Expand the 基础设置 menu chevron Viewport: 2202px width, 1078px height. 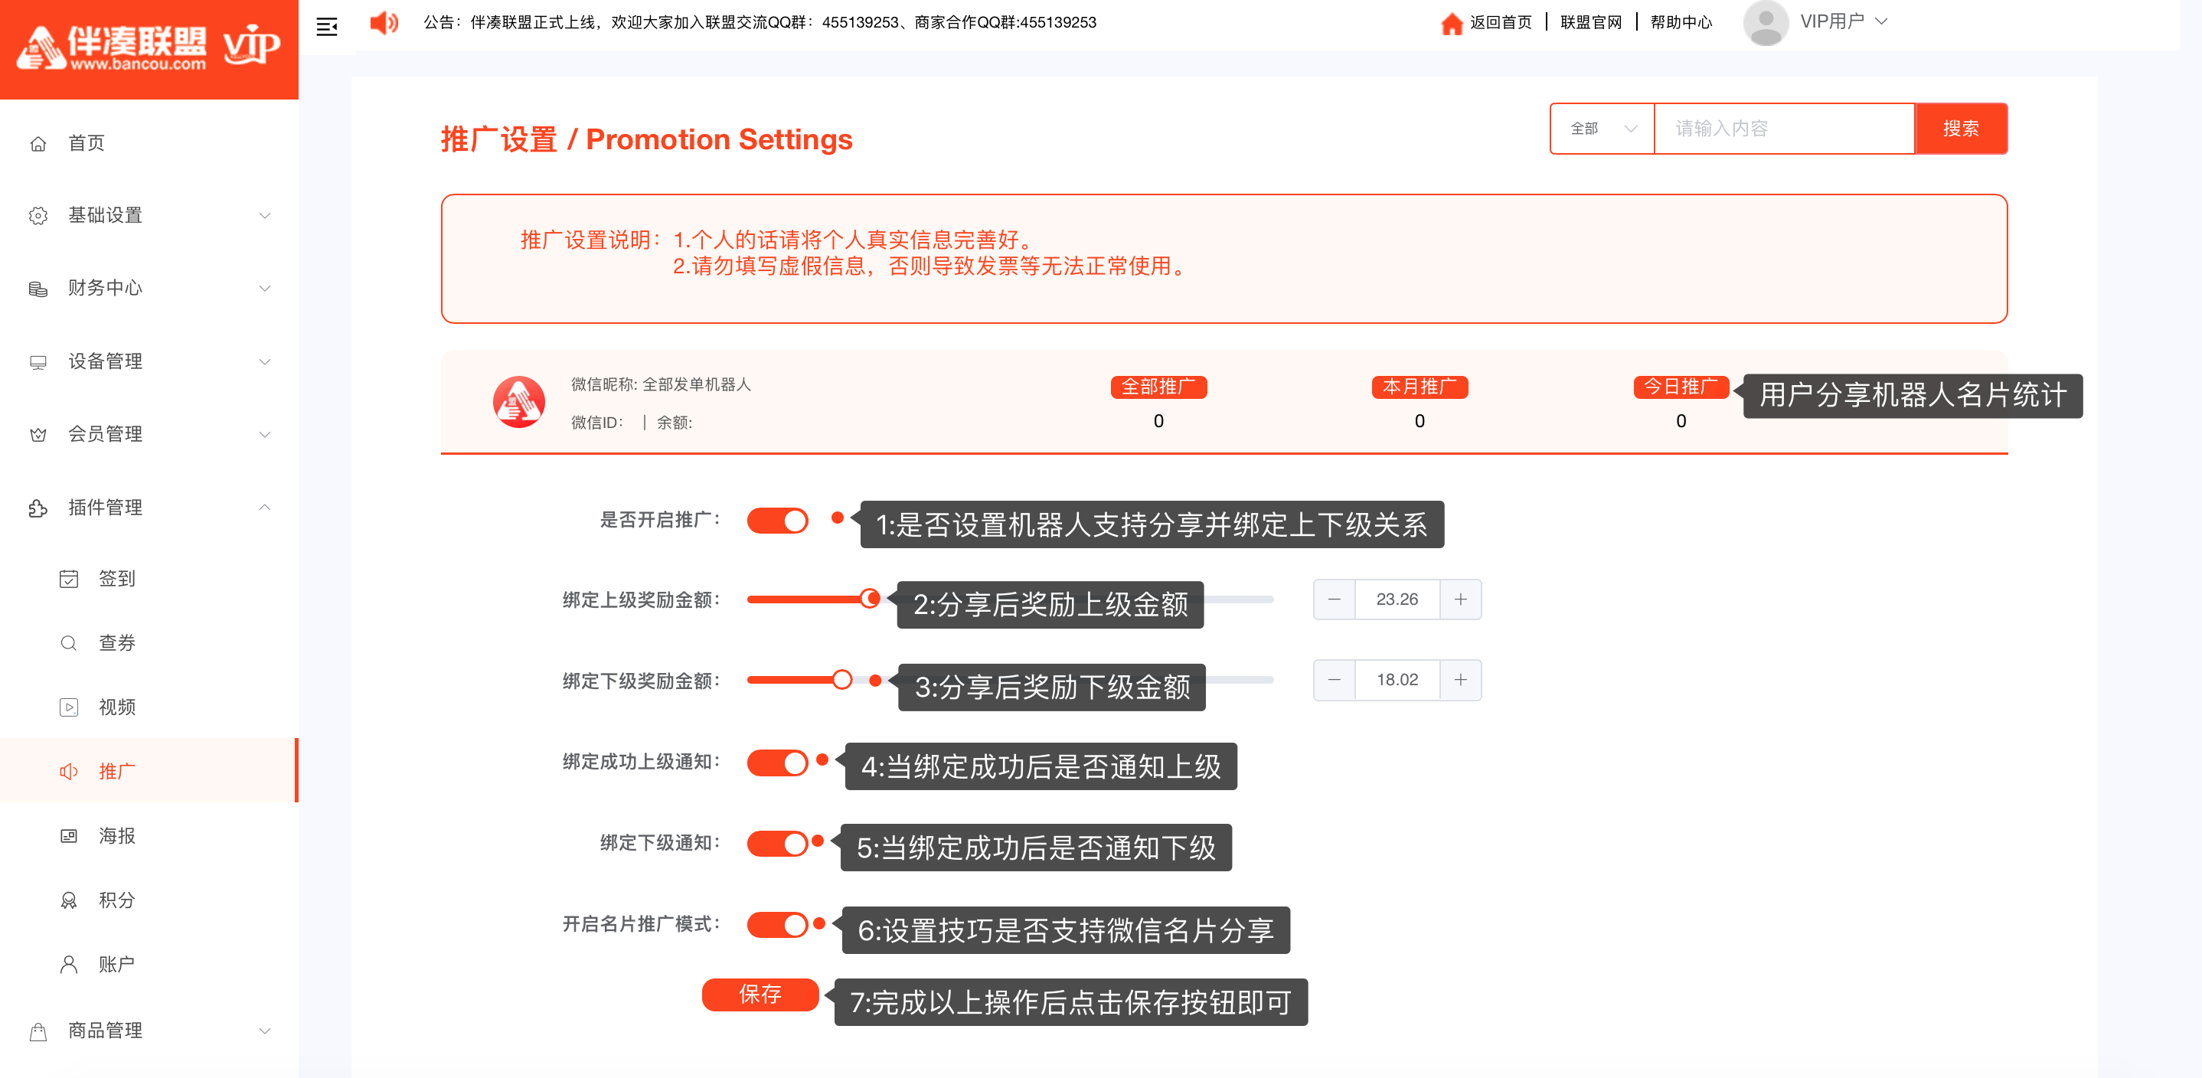pos(265,215)
